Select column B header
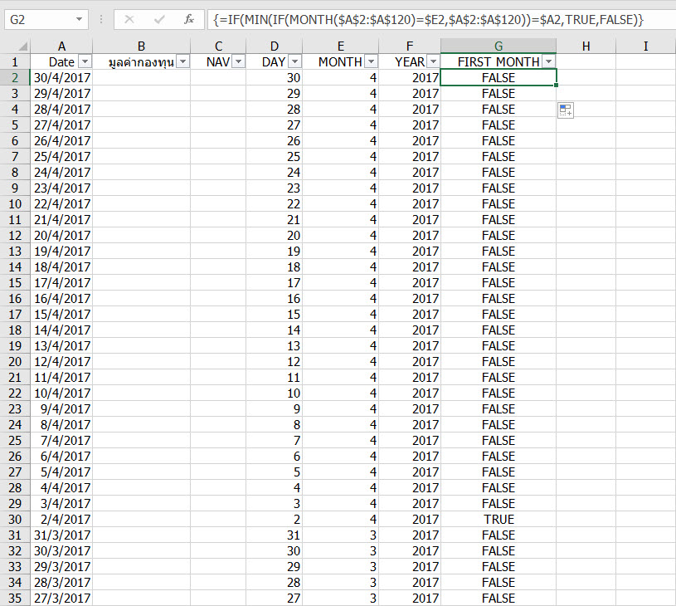This screenshot has width=676, height=606. point(141,46)
